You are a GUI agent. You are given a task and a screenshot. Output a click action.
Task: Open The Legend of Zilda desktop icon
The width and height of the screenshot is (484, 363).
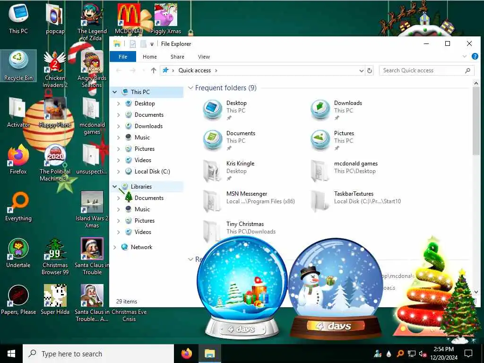point(92,23)
